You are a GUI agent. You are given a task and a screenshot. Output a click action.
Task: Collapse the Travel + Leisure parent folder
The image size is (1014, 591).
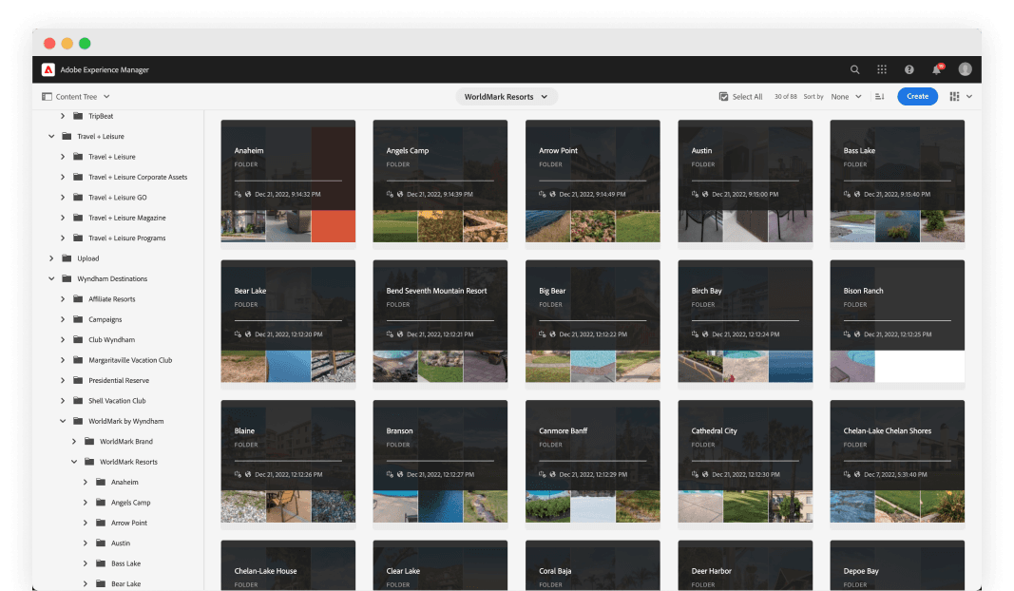51,137
